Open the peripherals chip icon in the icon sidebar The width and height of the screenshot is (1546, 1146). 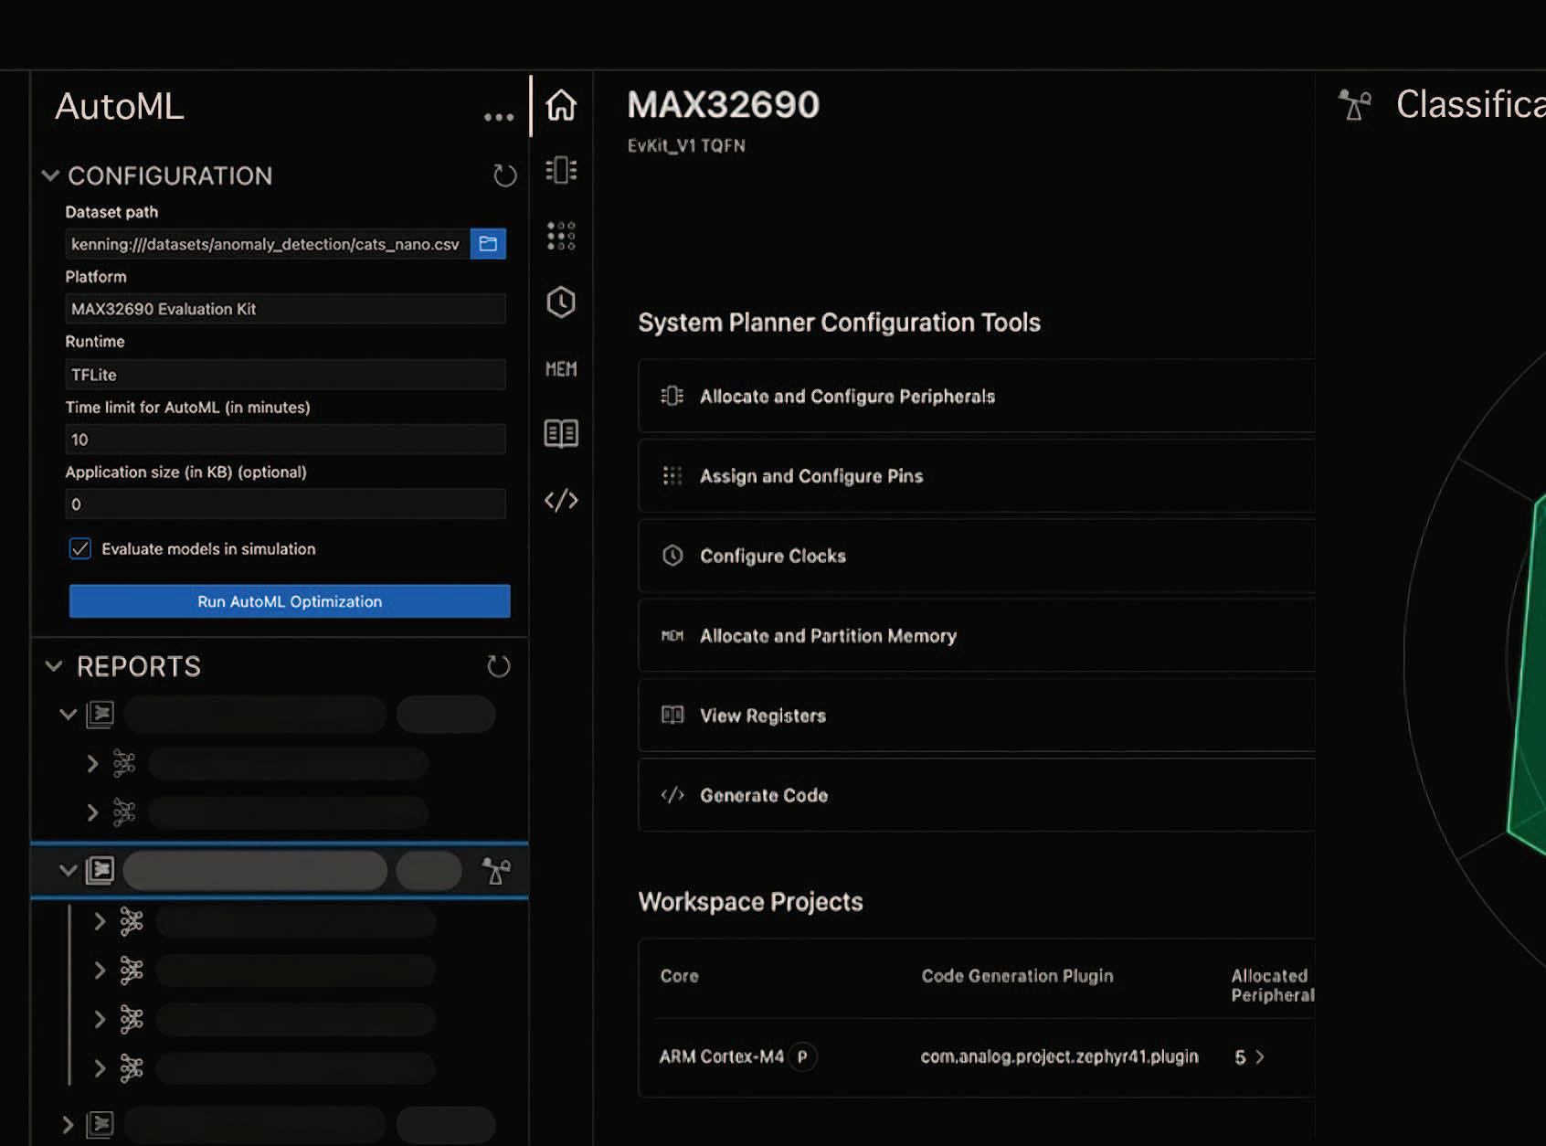pos(561,170)
